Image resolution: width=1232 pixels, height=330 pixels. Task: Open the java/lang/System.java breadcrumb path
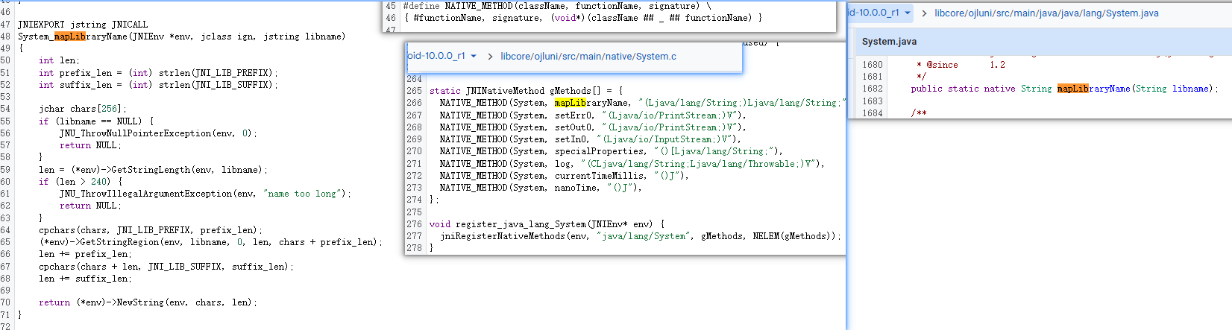pos(1046,13)
